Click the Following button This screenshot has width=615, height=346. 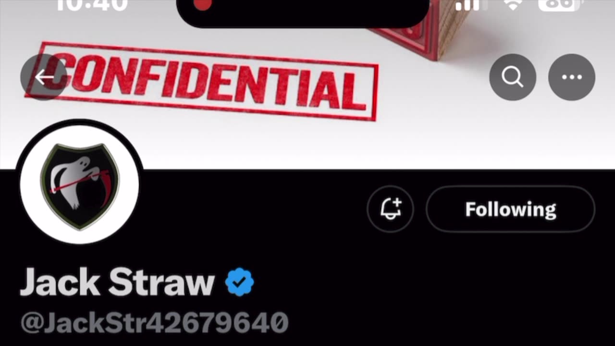point(510,209)
